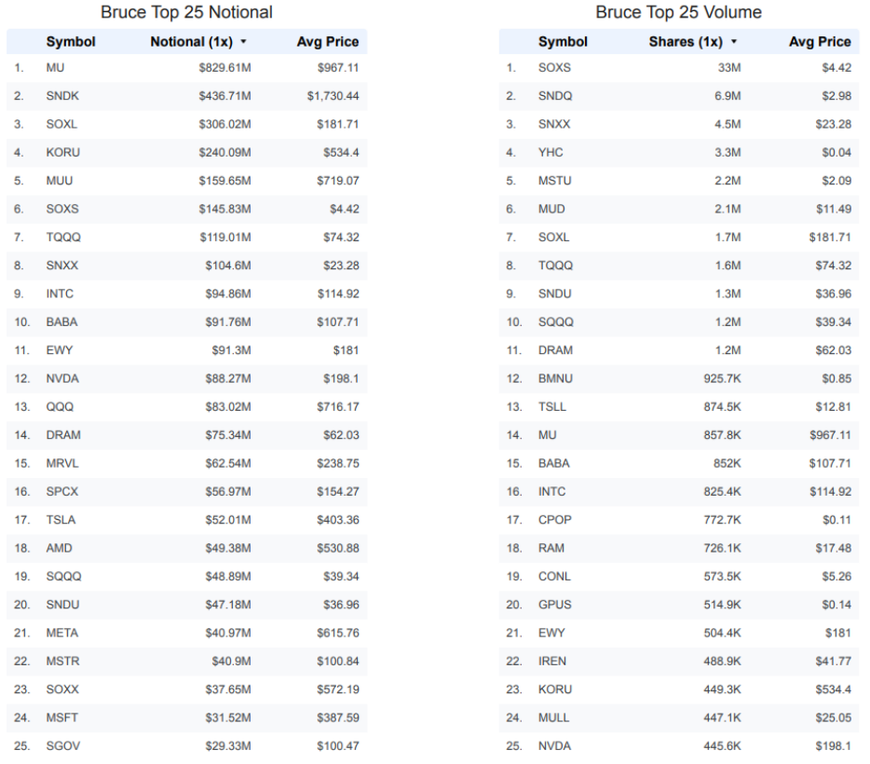
Task: Click the Symbol header in the Volume table
Action: 563,42
